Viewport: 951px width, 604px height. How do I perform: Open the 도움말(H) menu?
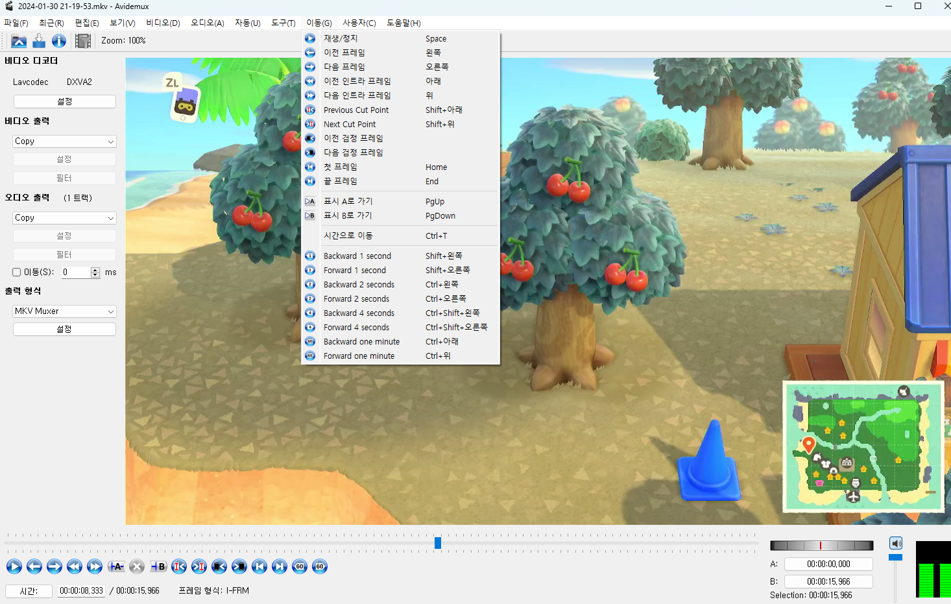(x=404, y=23)
